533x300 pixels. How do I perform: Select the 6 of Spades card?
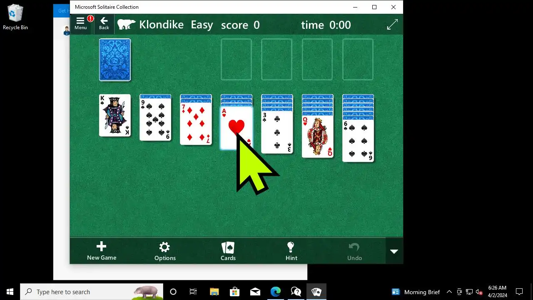click(358, 140)
